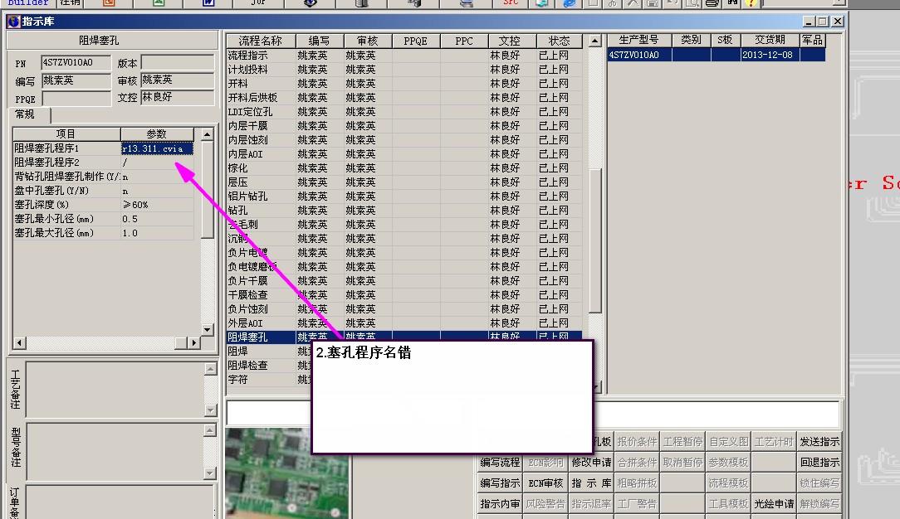
Task: Select the 阻焊检查 flow row
Action: pos(269,366)
